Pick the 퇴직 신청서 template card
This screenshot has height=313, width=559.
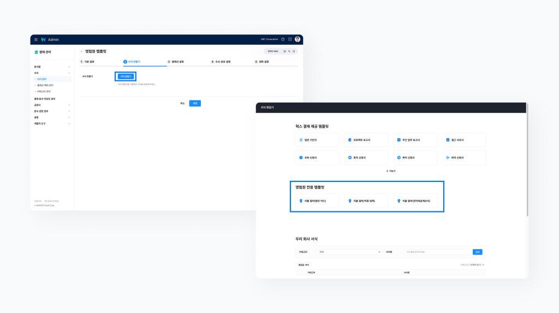tap(463, 157)
